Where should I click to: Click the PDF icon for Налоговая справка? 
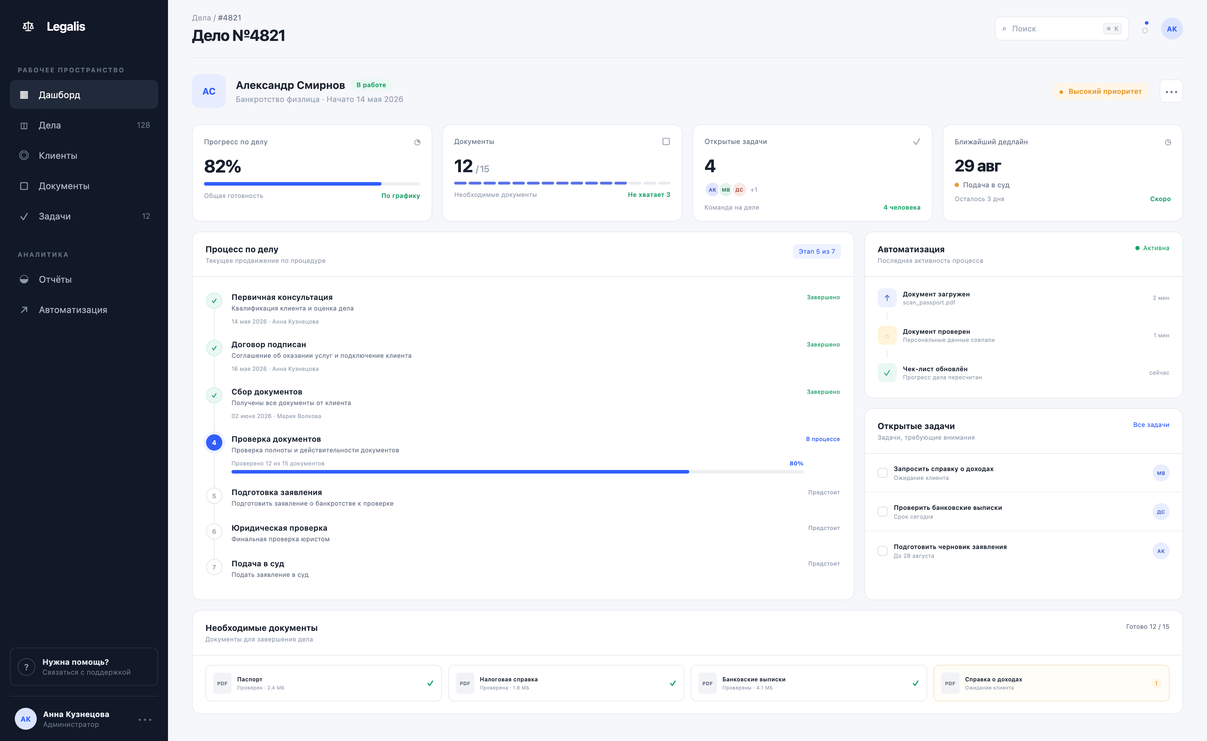click(464, 683)
